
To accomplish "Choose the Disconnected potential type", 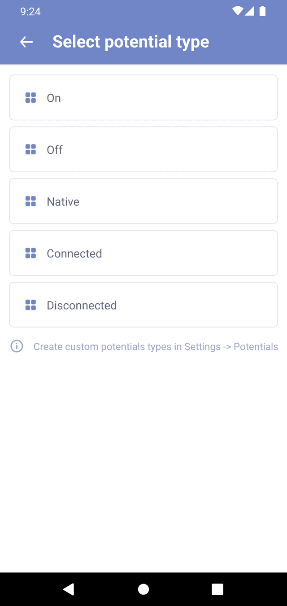I will 143,305.
